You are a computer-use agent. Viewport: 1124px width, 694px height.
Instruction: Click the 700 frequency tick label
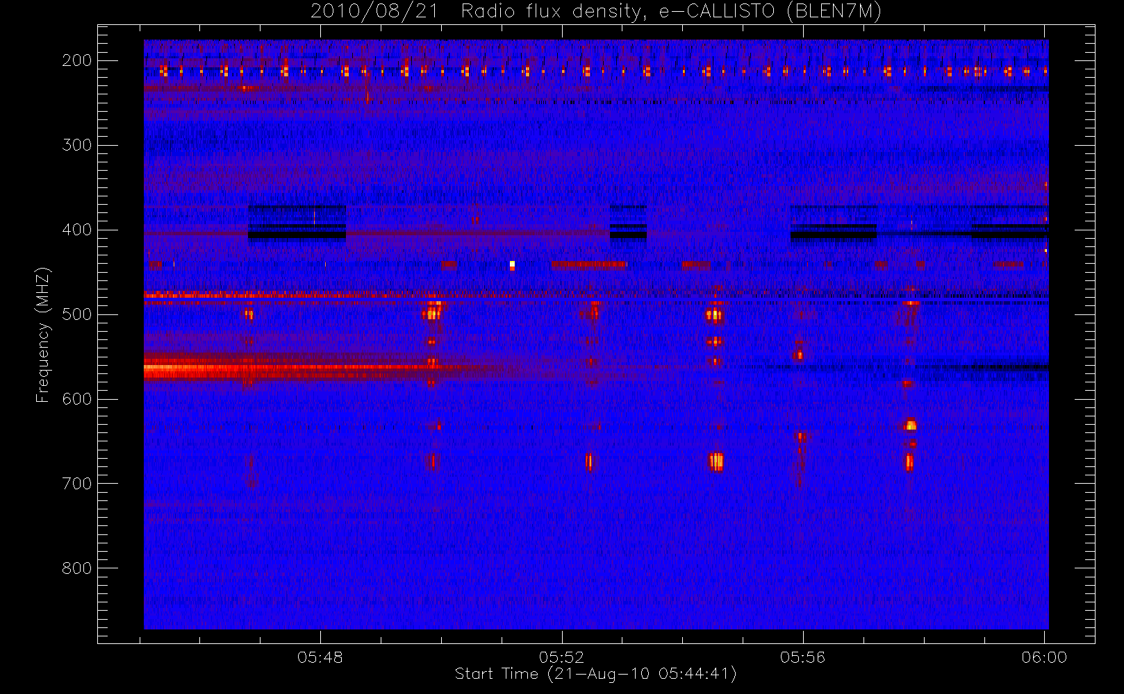77,484
